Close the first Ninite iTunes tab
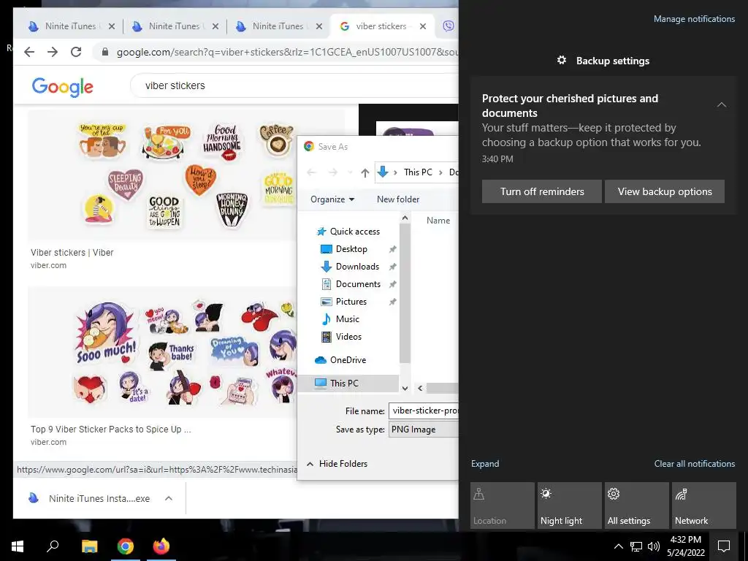748x561 pixels. click(112, 27)
